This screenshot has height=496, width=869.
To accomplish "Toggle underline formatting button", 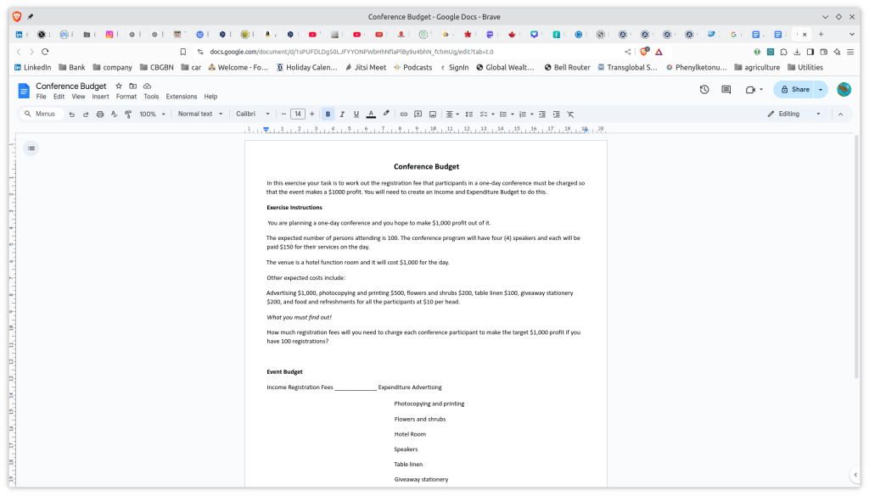I will click(356, 114).
